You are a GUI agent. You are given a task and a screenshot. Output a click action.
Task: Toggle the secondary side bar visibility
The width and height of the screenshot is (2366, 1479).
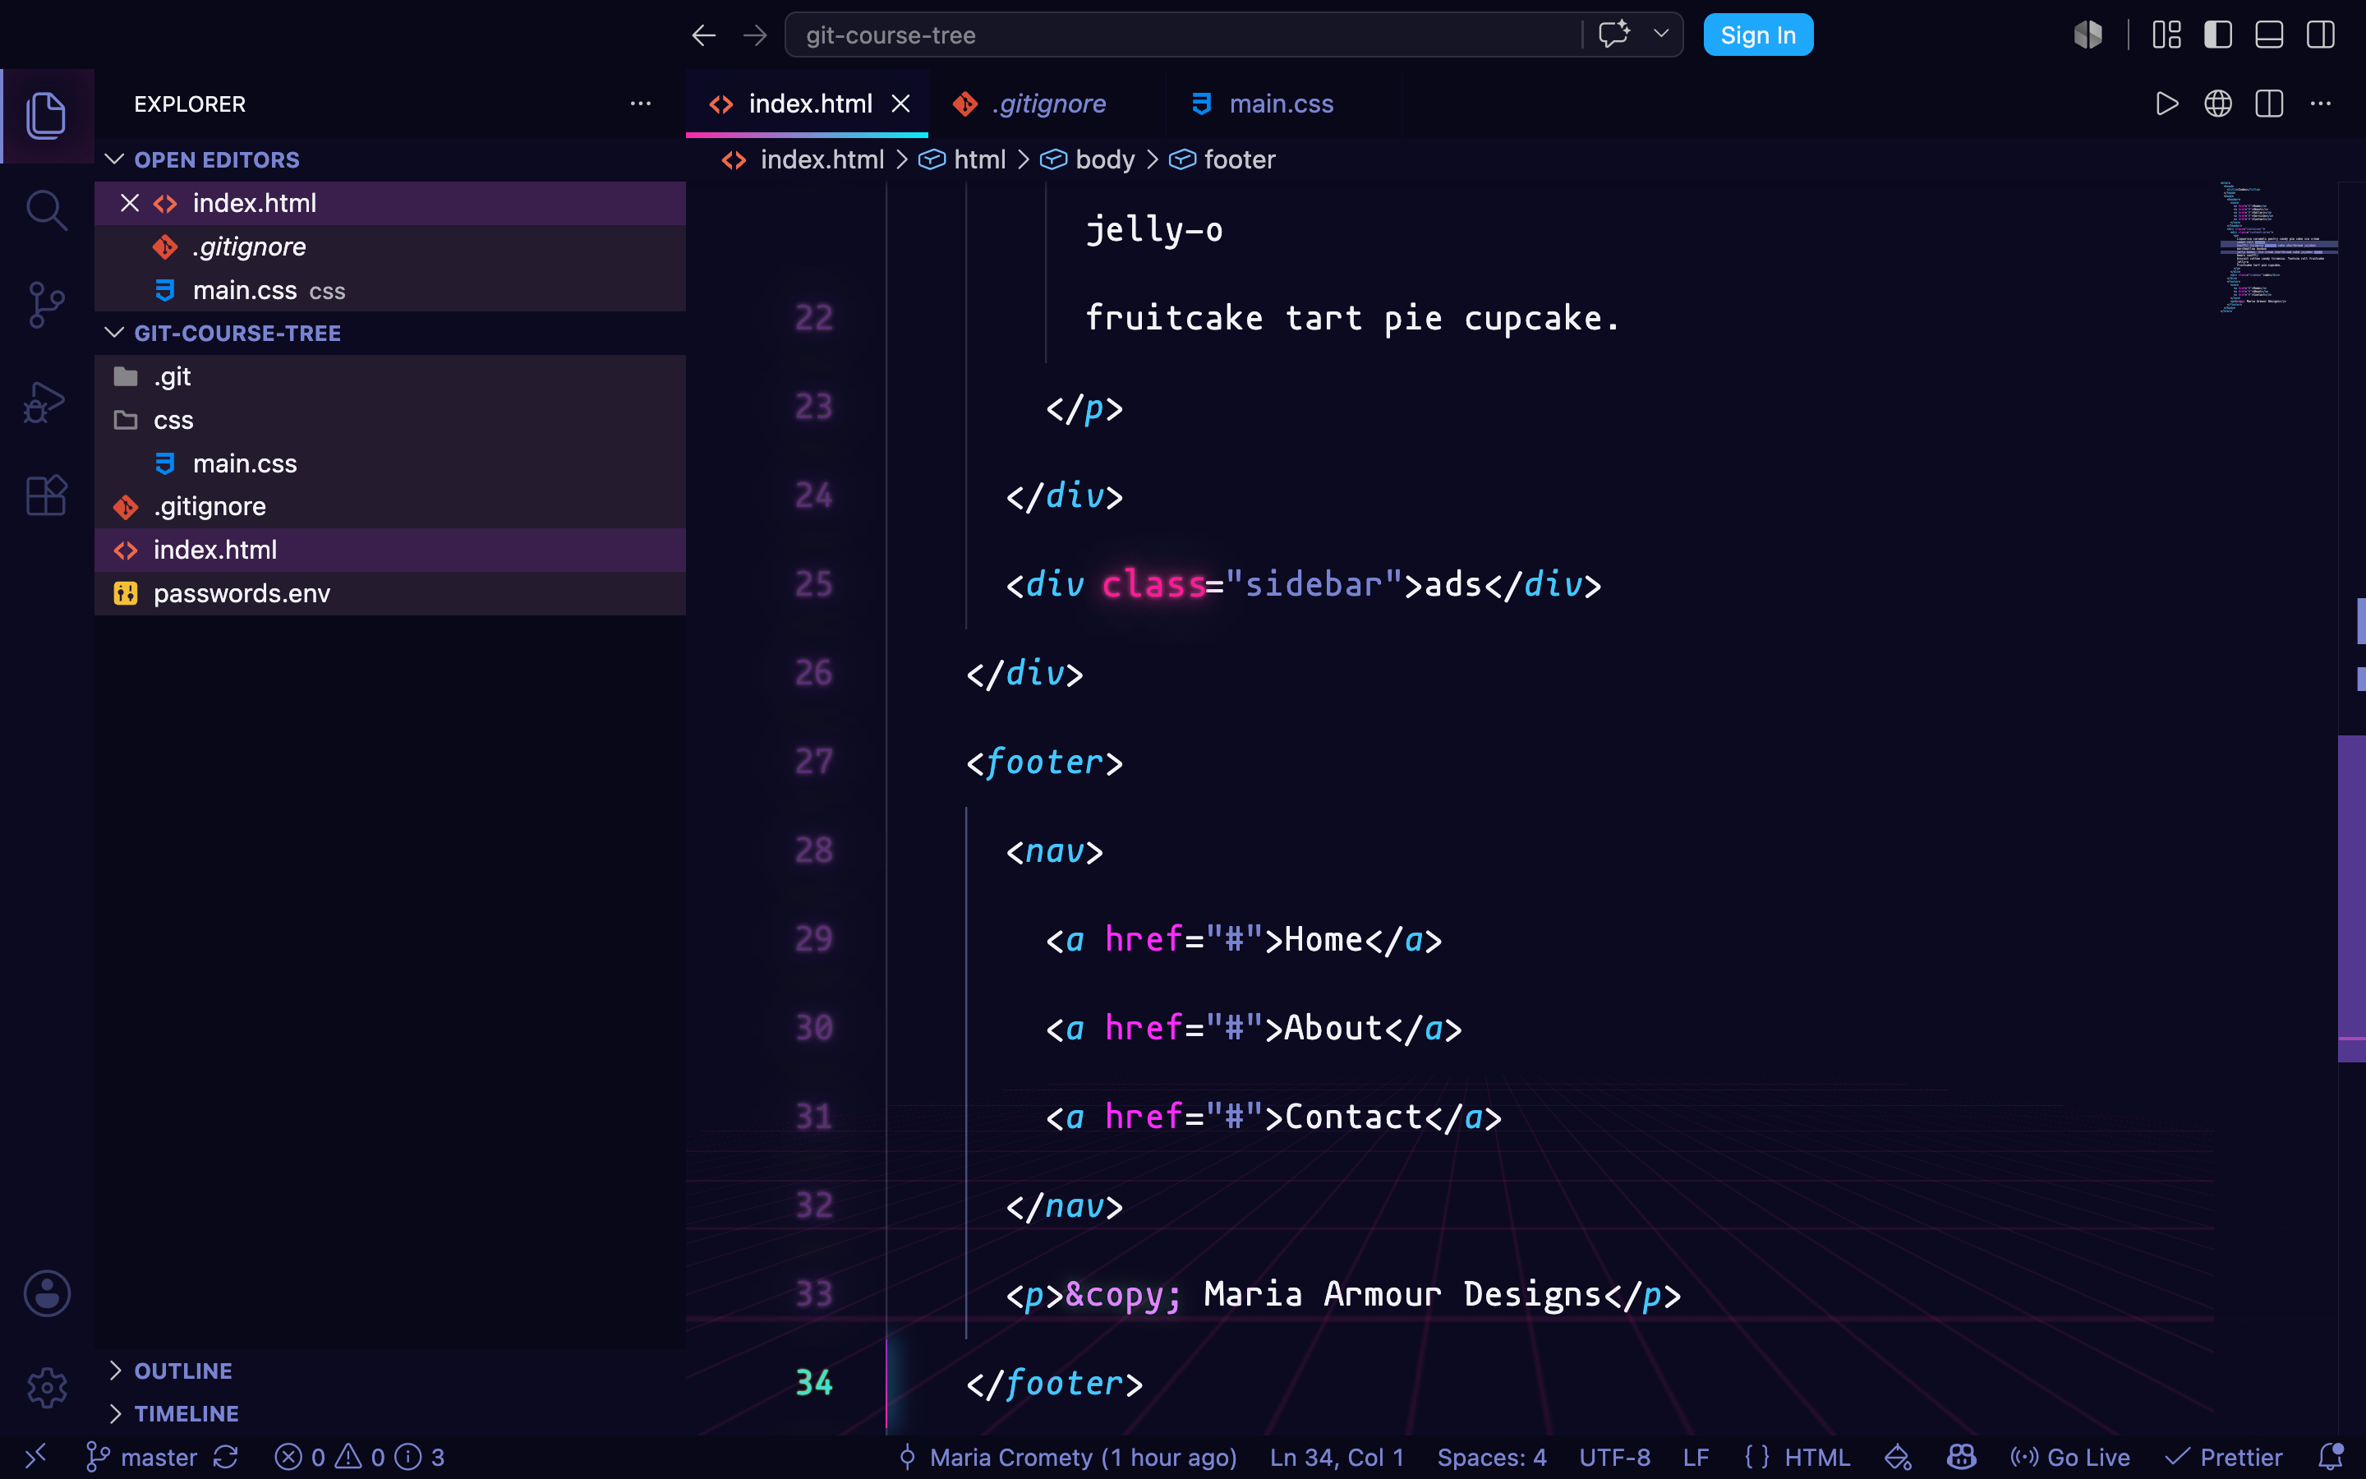2320,35
